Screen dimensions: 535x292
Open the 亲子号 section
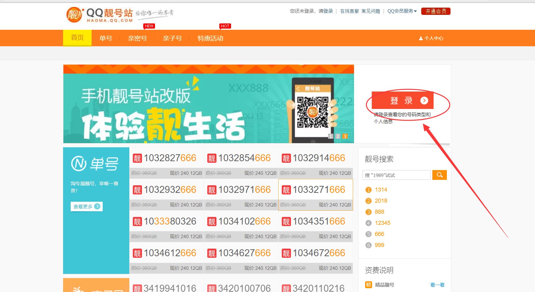pos(172,38)
